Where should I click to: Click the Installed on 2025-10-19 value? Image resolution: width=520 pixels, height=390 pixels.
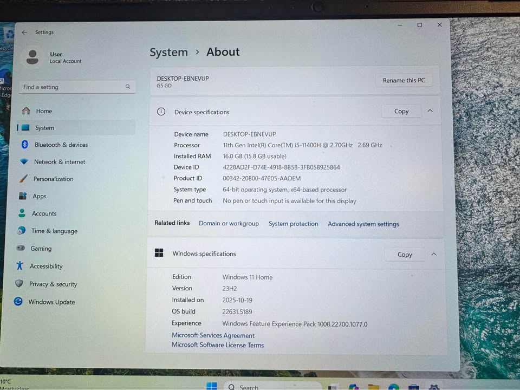tap(237, 300)
